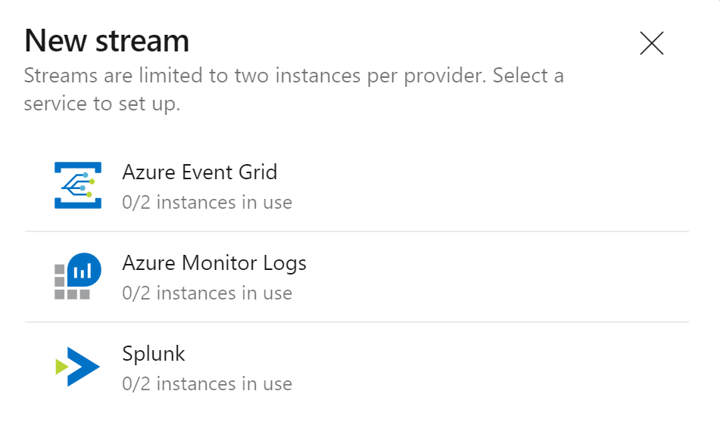Choose the Splunk service name
Viewport: 720px width, 425px height.
click(154, 354)
